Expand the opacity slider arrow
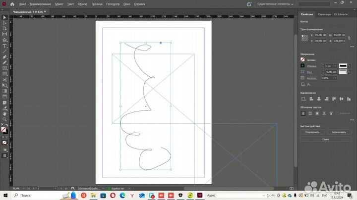This screenshot has height=200, width=357. tap(335, 78)
